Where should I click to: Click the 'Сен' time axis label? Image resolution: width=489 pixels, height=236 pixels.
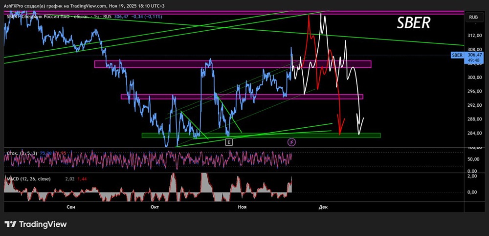point(71,207)
